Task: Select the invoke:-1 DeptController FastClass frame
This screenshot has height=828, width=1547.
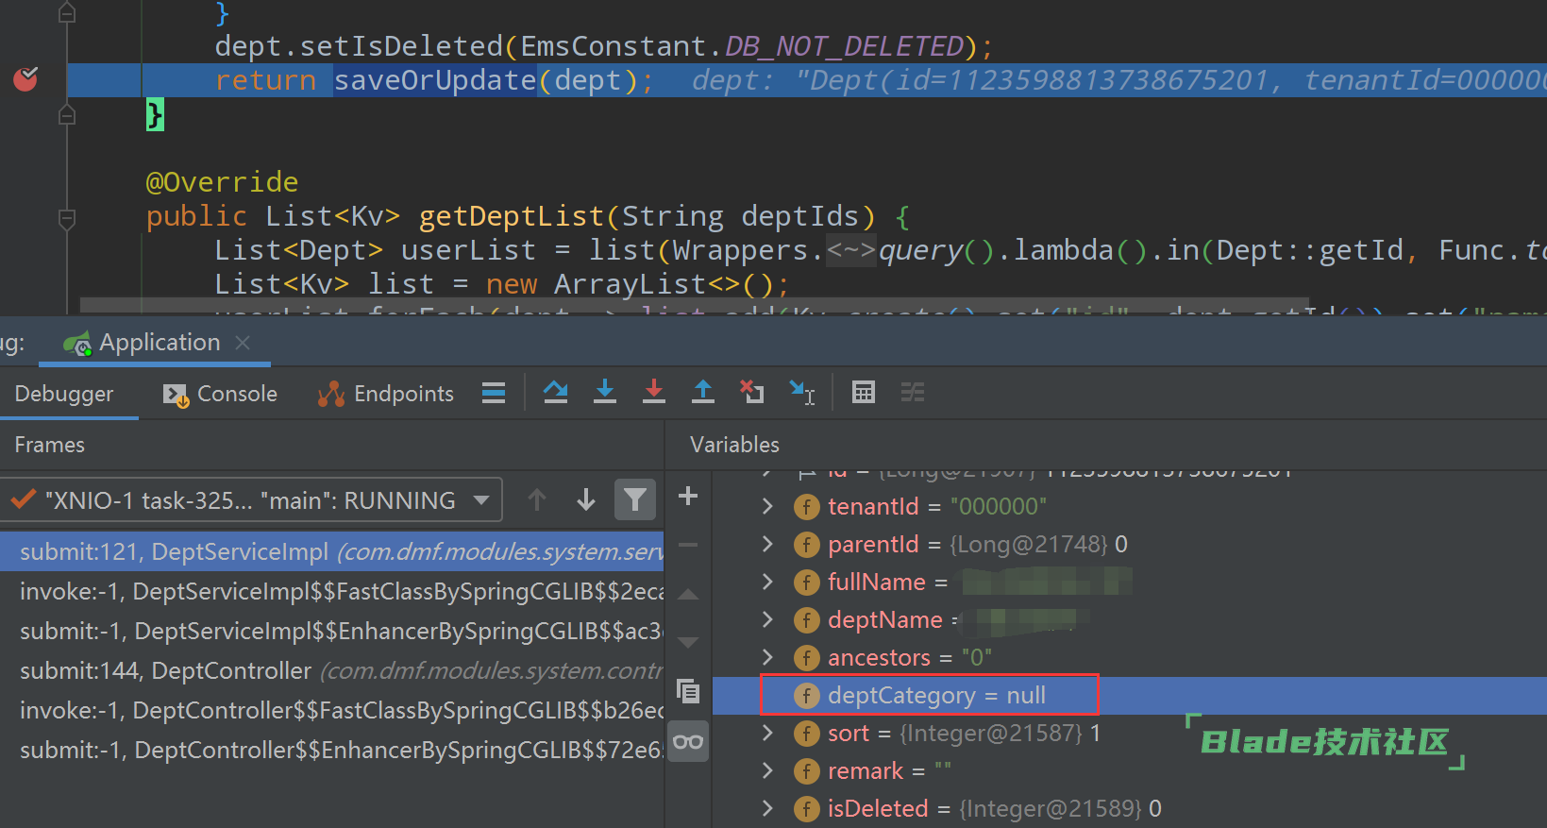Action: click(x=332, y=710)
